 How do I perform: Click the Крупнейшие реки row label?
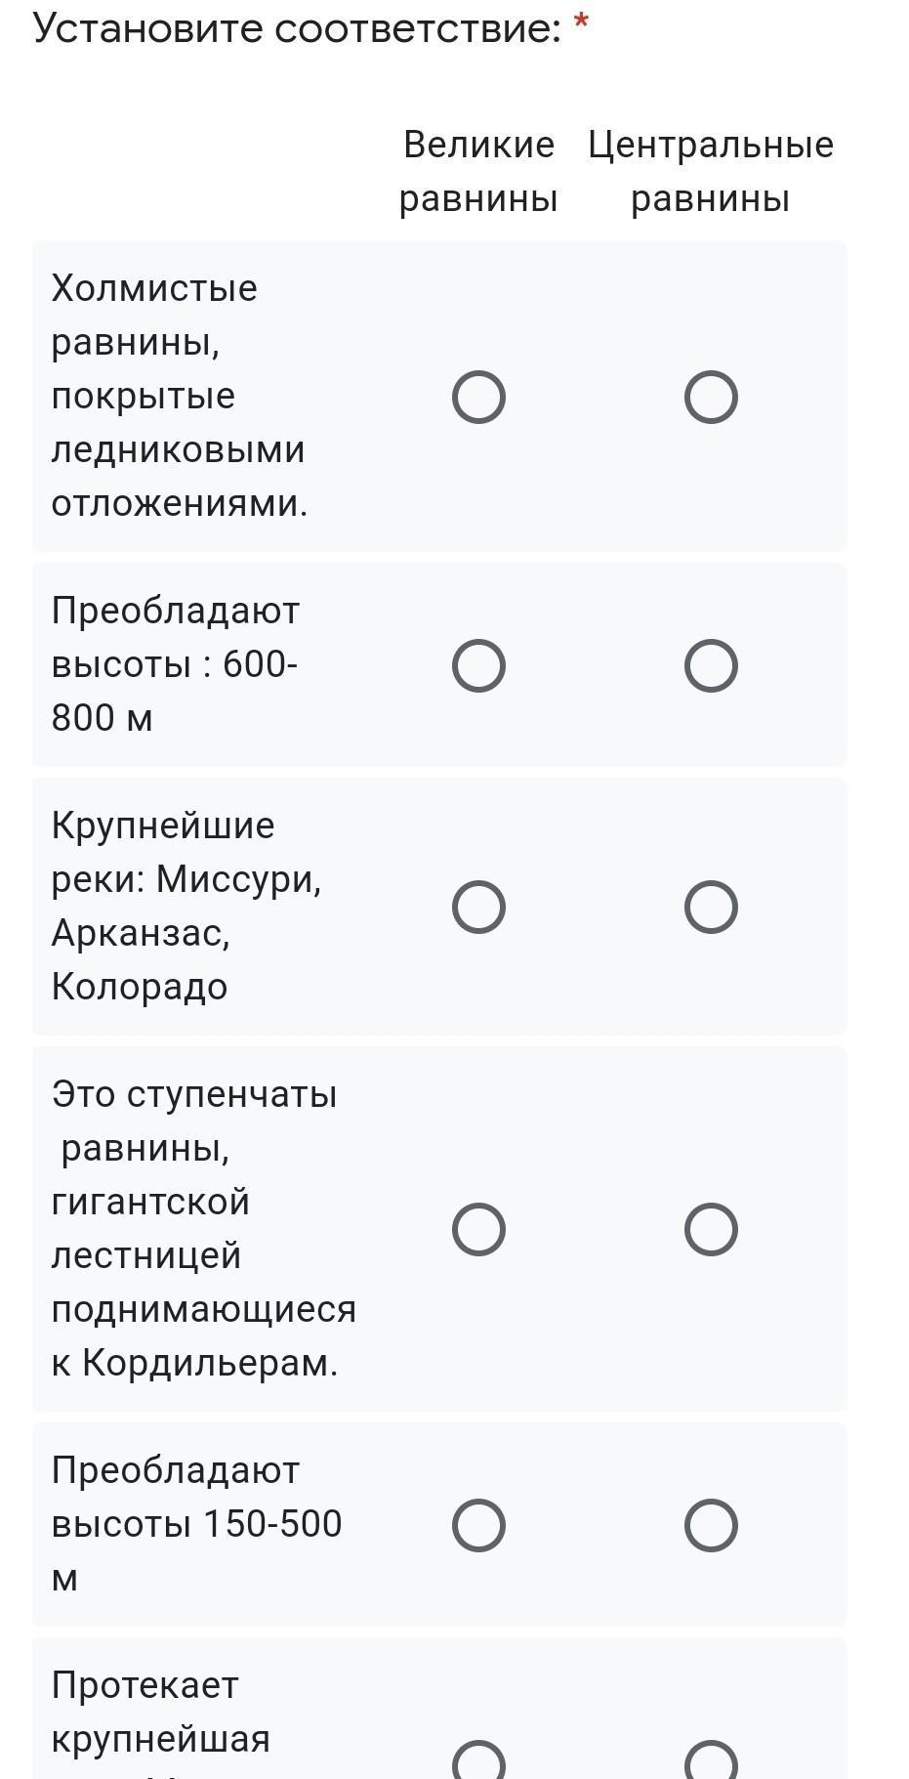tap(186, 906)
